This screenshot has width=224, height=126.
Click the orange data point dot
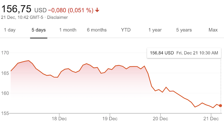(x=221, y=106)
